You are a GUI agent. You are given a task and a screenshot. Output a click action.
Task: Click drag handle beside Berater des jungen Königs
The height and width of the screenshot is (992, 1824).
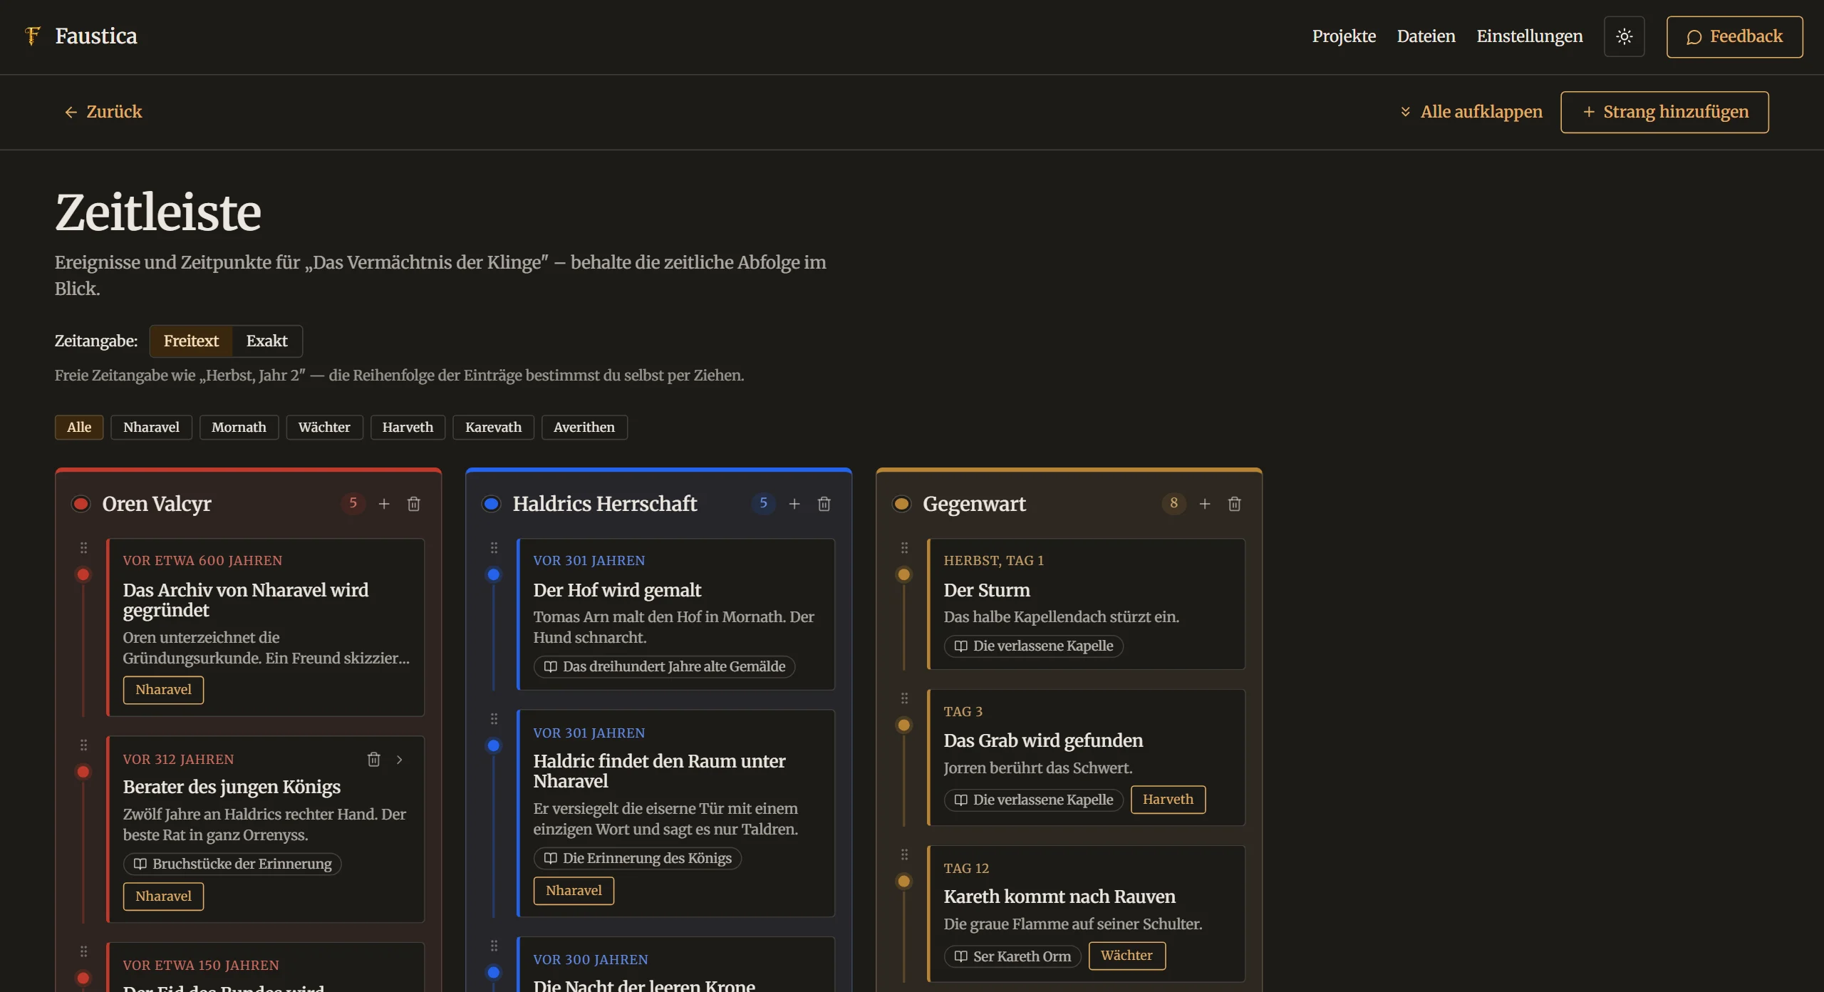pos(83,745)
